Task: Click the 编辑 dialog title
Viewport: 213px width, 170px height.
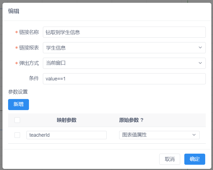Action: (14, 11)
